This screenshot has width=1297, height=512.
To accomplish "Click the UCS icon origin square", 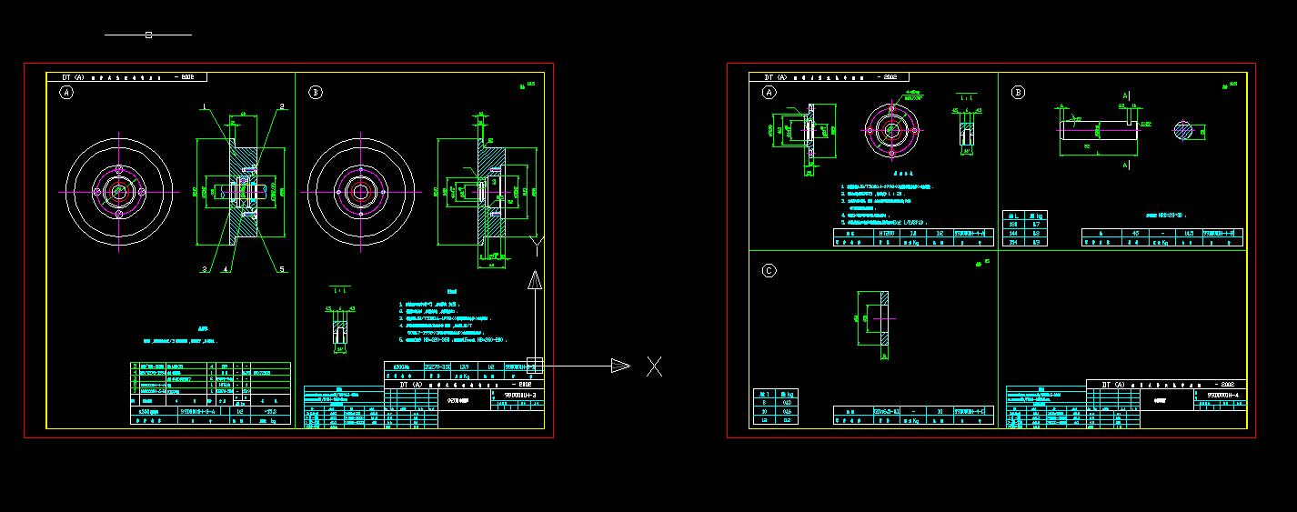I will [x=535, y=366].
